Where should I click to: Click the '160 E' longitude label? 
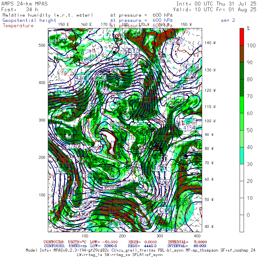click(86, 25)
